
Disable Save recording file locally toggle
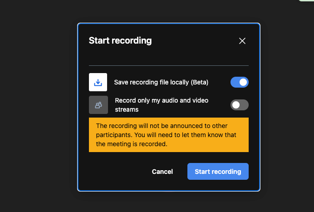tap(239, 82)
